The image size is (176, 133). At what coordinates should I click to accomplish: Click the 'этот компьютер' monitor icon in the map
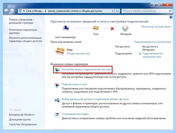click(66, 28)
